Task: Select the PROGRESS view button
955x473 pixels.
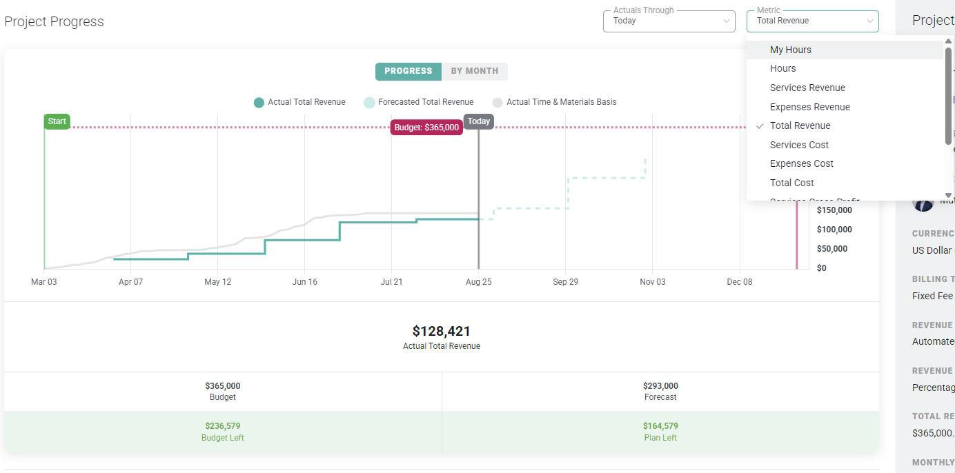Action: [408, 71]
